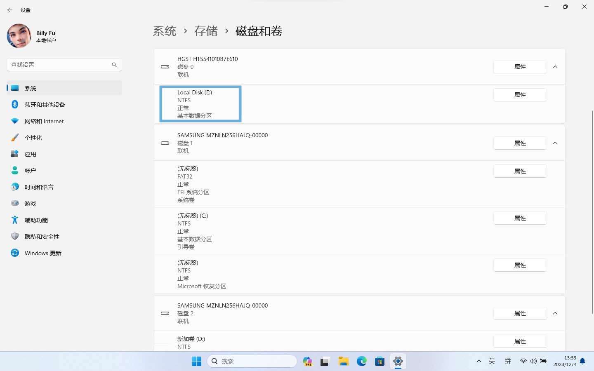Open 属性 for HGST disk 0
Screen dimensions: 594x371
(520, 67)
